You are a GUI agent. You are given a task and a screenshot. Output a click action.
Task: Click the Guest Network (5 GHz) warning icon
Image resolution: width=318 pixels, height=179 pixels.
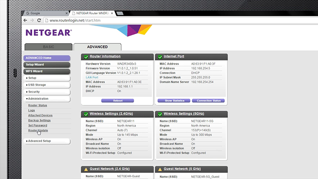click(160, 169)
